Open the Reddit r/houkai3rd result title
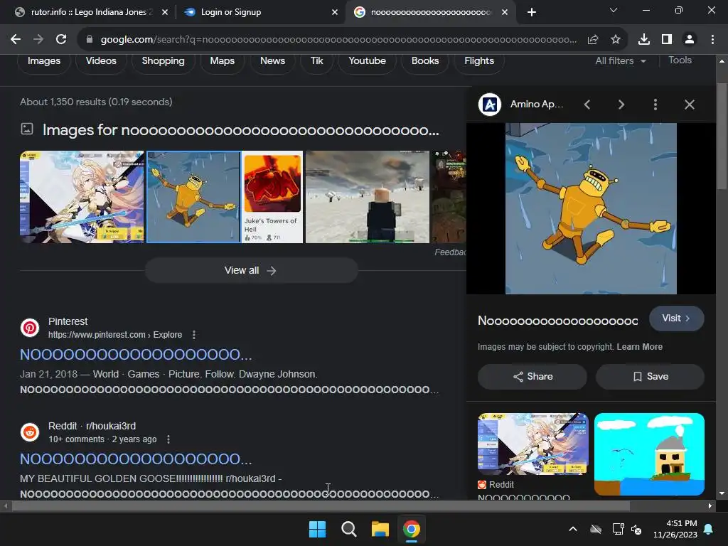This screenshot has height=546, width=728. (x=136, y=459)
